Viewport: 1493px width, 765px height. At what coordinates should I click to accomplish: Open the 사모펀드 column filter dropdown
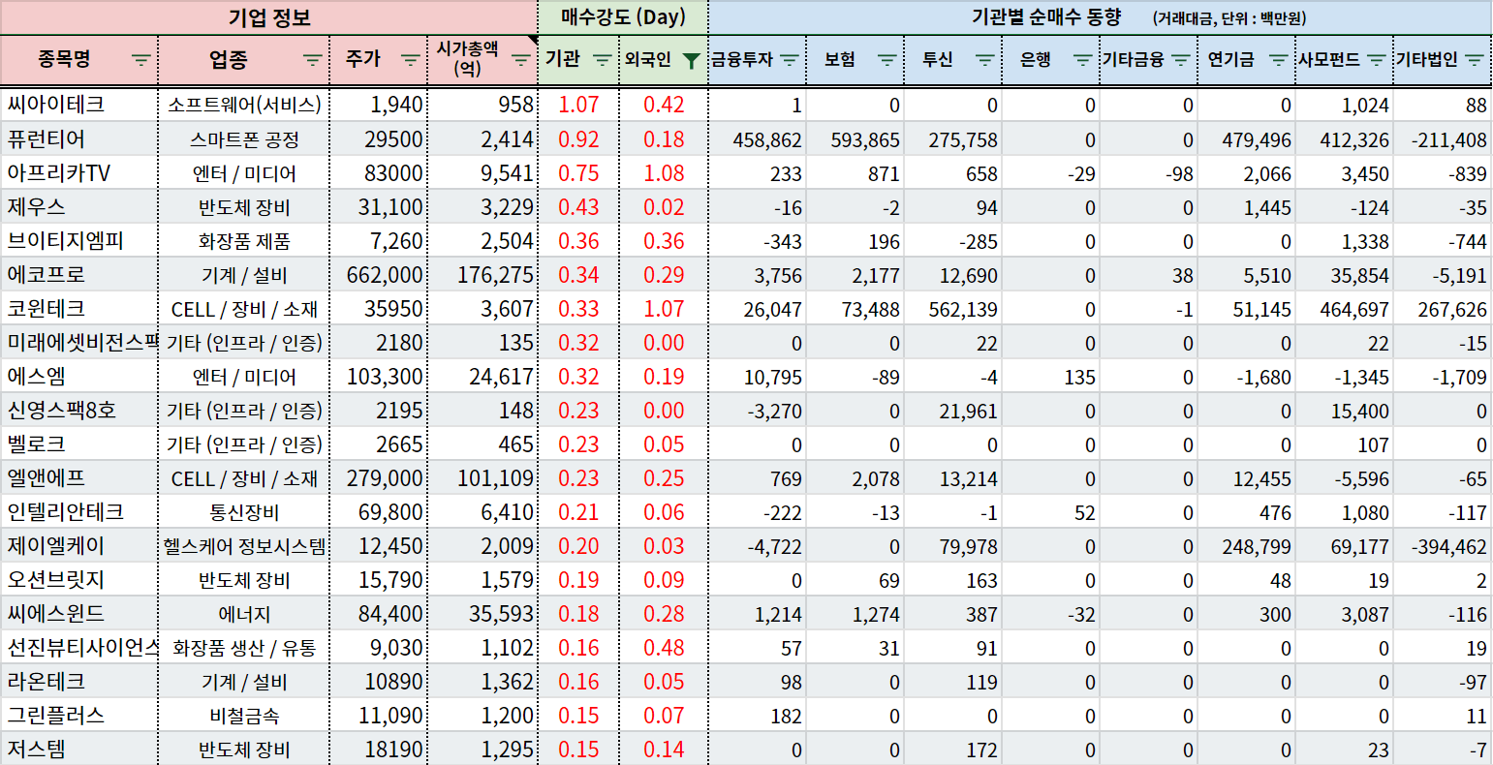pyautogui.click(x=1377, y=60)
